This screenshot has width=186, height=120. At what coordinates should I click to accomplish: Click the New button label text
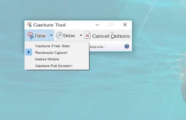(40, 36)
